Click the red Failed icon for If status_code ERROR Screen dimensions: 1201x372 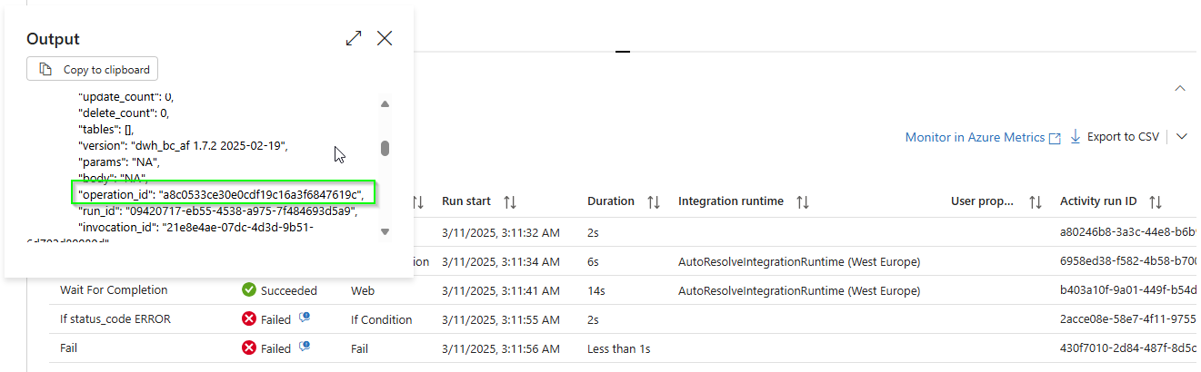(249, 319)
